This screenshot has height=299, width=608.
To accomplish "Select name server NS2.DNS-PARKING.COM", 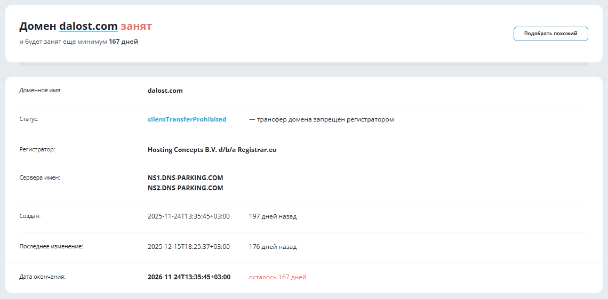I will click(186, 188).
